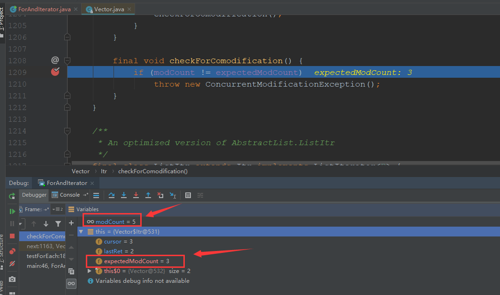Screen dimensions: 500x295
Task: Click the Step Over icon
Action: pos(112,195)
